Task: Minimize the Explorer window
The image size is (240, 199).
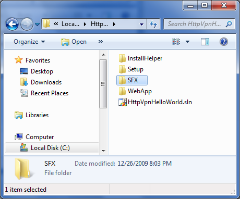Action: tap(190, 6)
